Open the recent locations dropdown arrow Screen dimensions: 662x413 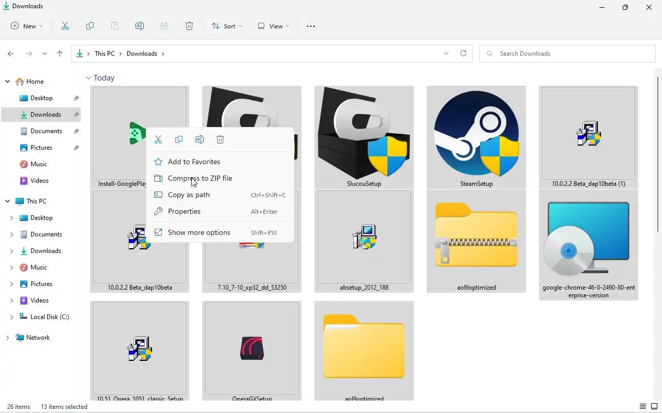coord(44,54)
